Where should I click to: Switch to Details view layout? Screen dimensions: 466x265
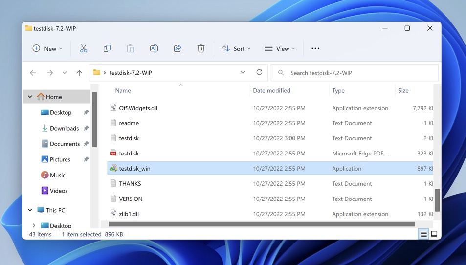click(x=423, y=234)
